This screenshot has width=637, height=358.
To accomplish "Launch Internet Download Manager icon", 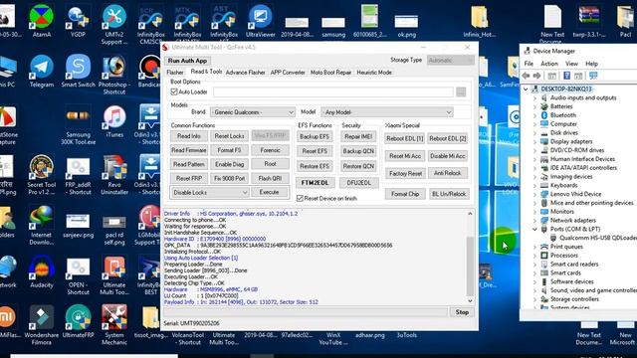I will (x=42, y=225).
